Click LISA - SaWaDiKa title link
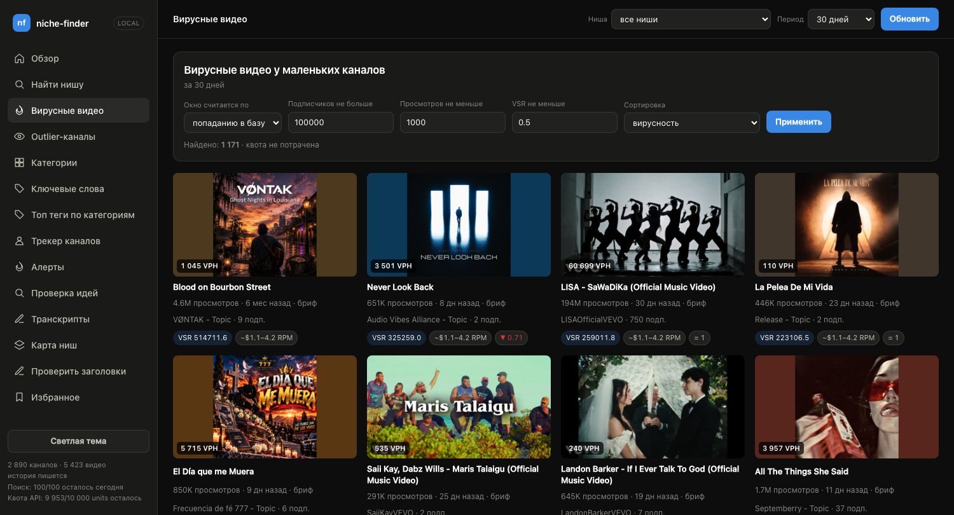This screenshot has width=954, height=515. 638,287
